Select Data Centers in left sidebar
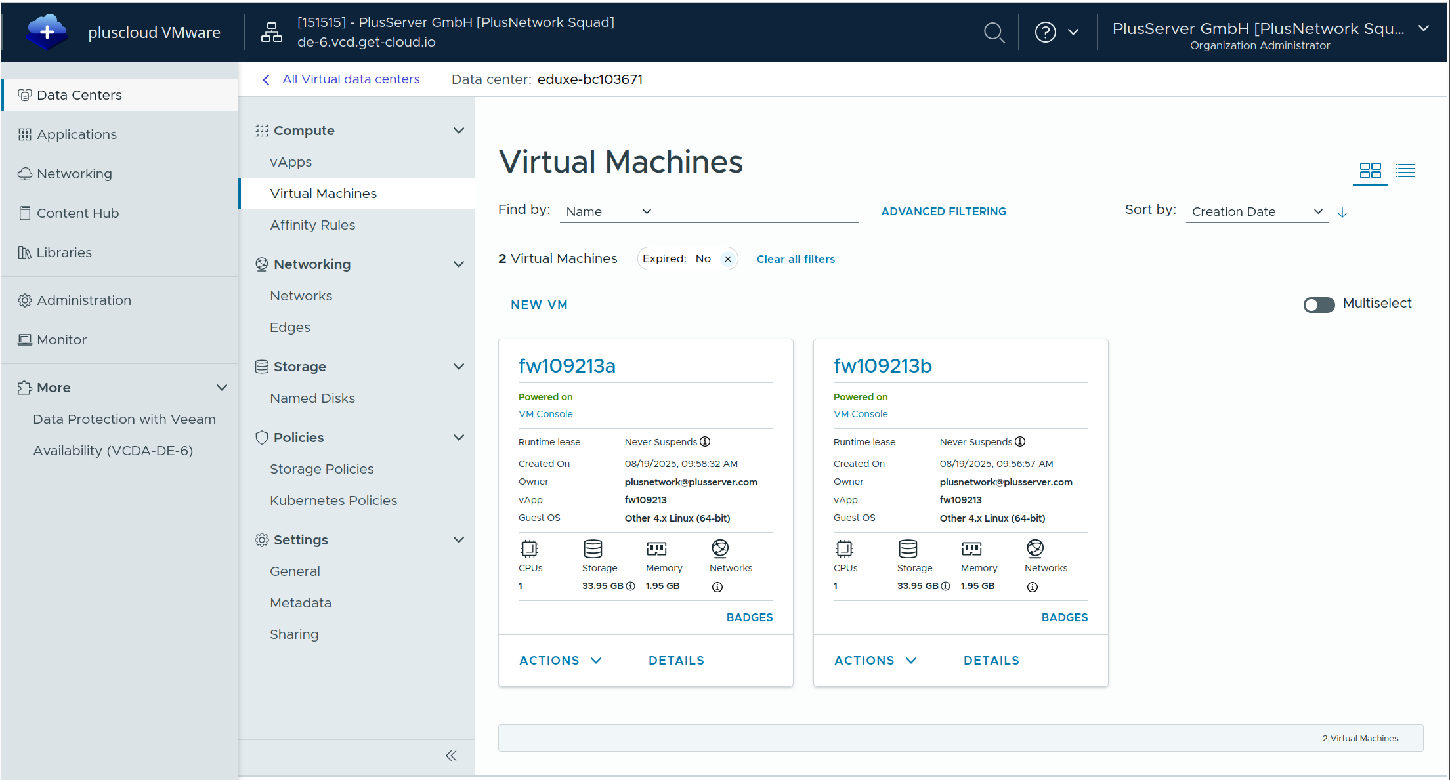 [x=120, y=95]
